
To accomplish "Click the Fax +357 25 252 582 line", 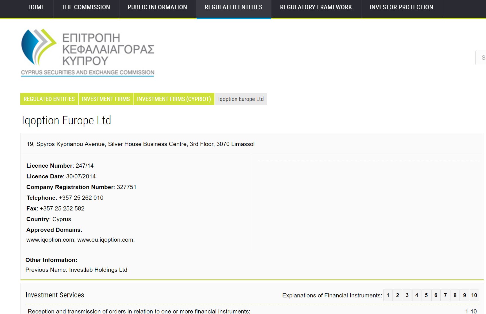I will pos(56,208).
